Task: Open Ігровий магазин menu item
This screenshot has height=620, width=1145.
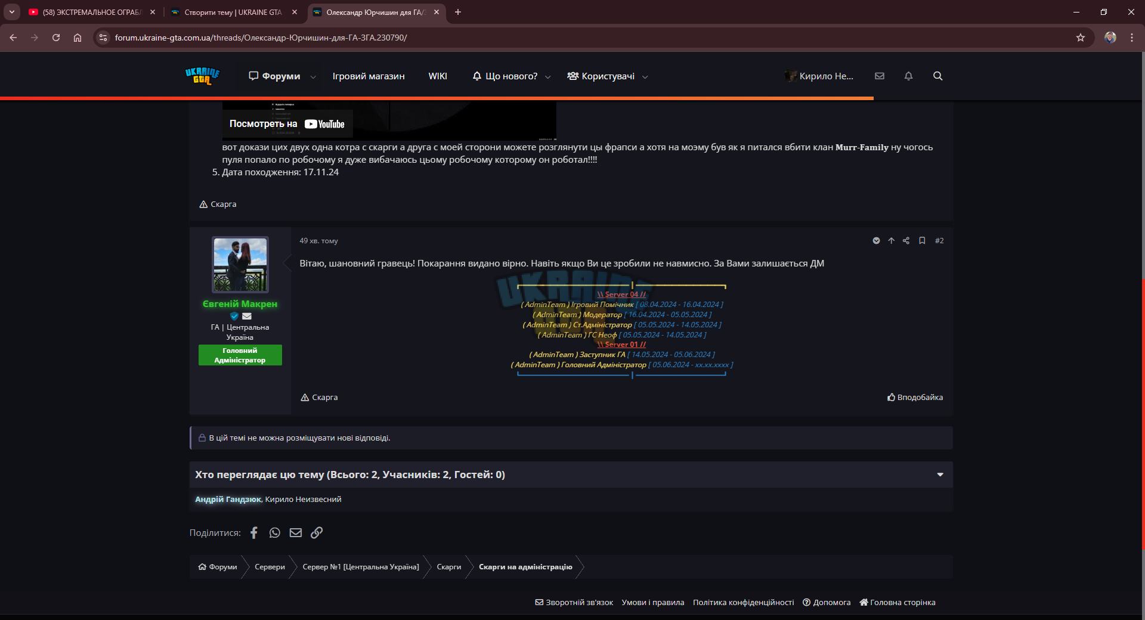Action: pyautogui.click(x=369, y=76)
